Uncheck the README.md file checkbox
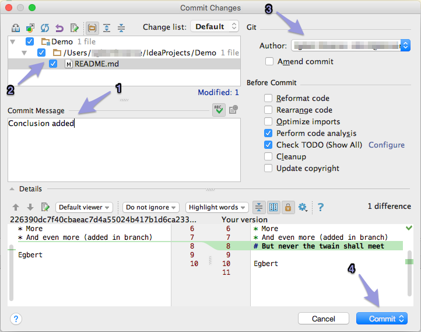The image size is (421, 332). tap(53, 64)
